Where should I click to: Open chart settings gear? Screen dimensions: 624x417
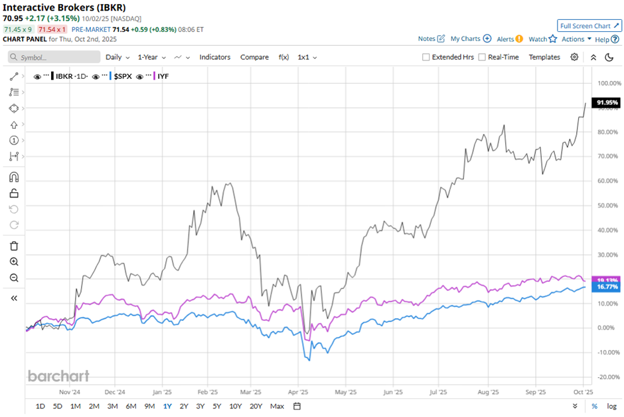click(x=574, y=57)
